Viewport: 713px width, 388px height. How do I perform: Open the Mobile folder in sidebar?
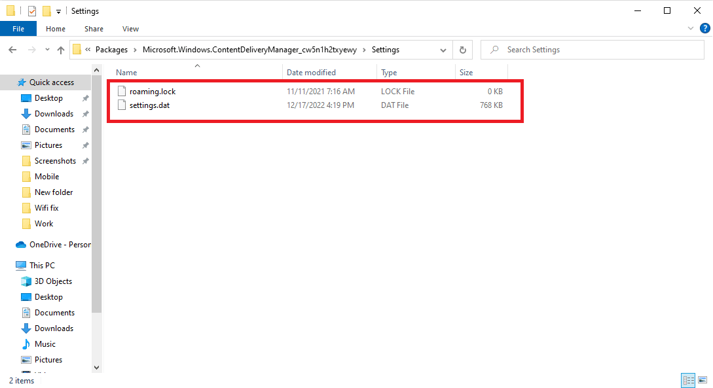(x=47, y=177)
